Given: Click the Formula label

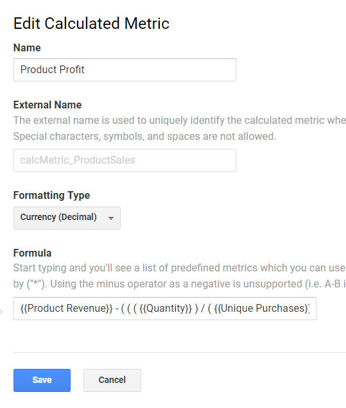Looking at the screenshot, I should pos(32,253).
